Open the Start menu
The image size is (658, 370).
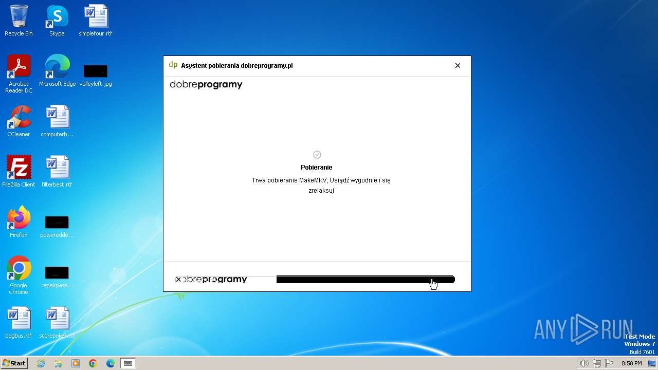[x=14, y=363]
